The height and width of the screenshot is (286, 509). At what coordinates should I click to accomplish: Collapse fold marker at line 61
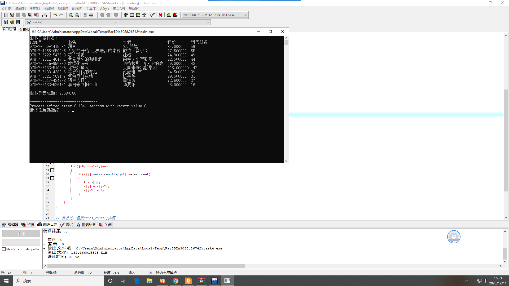tap(52, 178)
